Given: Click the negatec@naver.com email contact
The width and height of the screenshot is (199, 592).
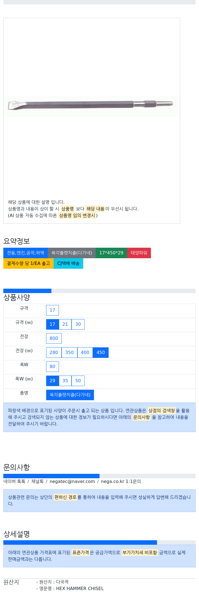Looking at the screenshot, I should pyautogui.click(x=72, y=482).
